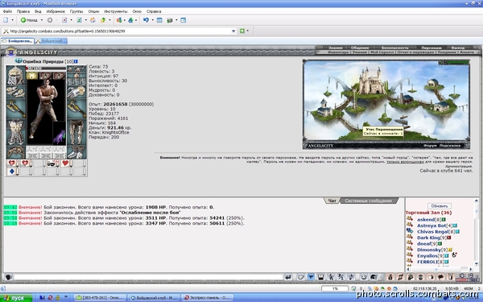The width and height of the screenshot is (483, 302).
Task: Open the Dark King player link
Action: click(x=428, y=238)
